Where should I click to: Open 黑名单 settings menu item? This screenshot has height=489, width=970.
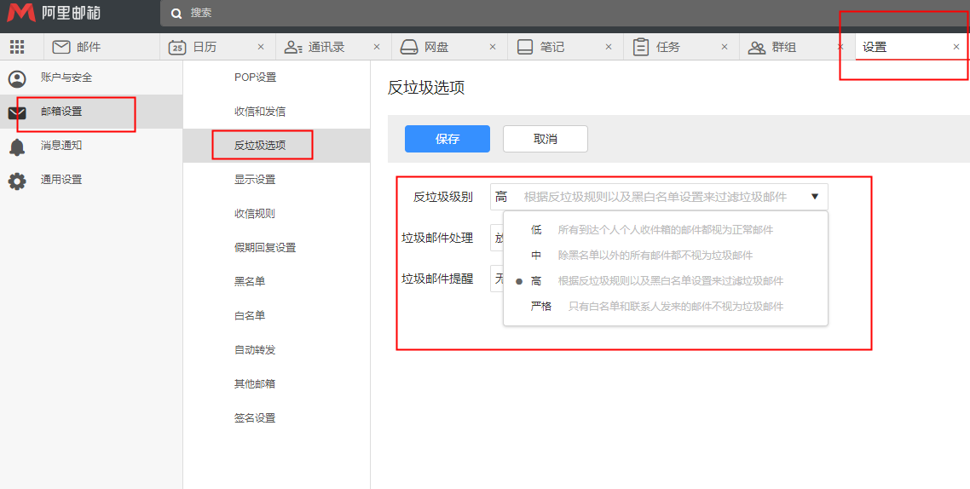pyautogui.click(x=250, y=282)
